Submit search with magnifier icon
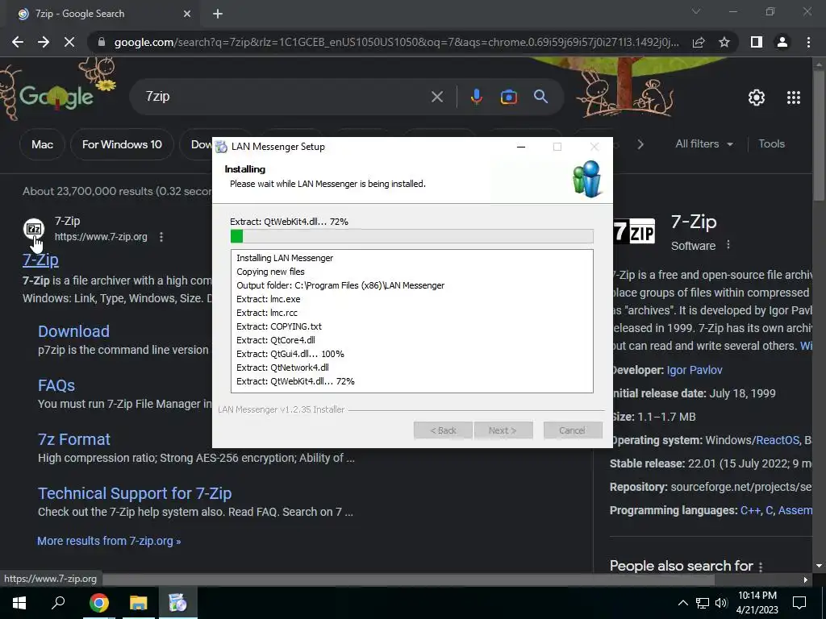 (x=540, y=97)
